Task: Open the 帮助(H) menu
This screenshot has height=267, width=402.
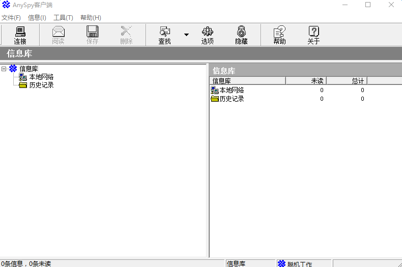Action: tap(91, 18)
